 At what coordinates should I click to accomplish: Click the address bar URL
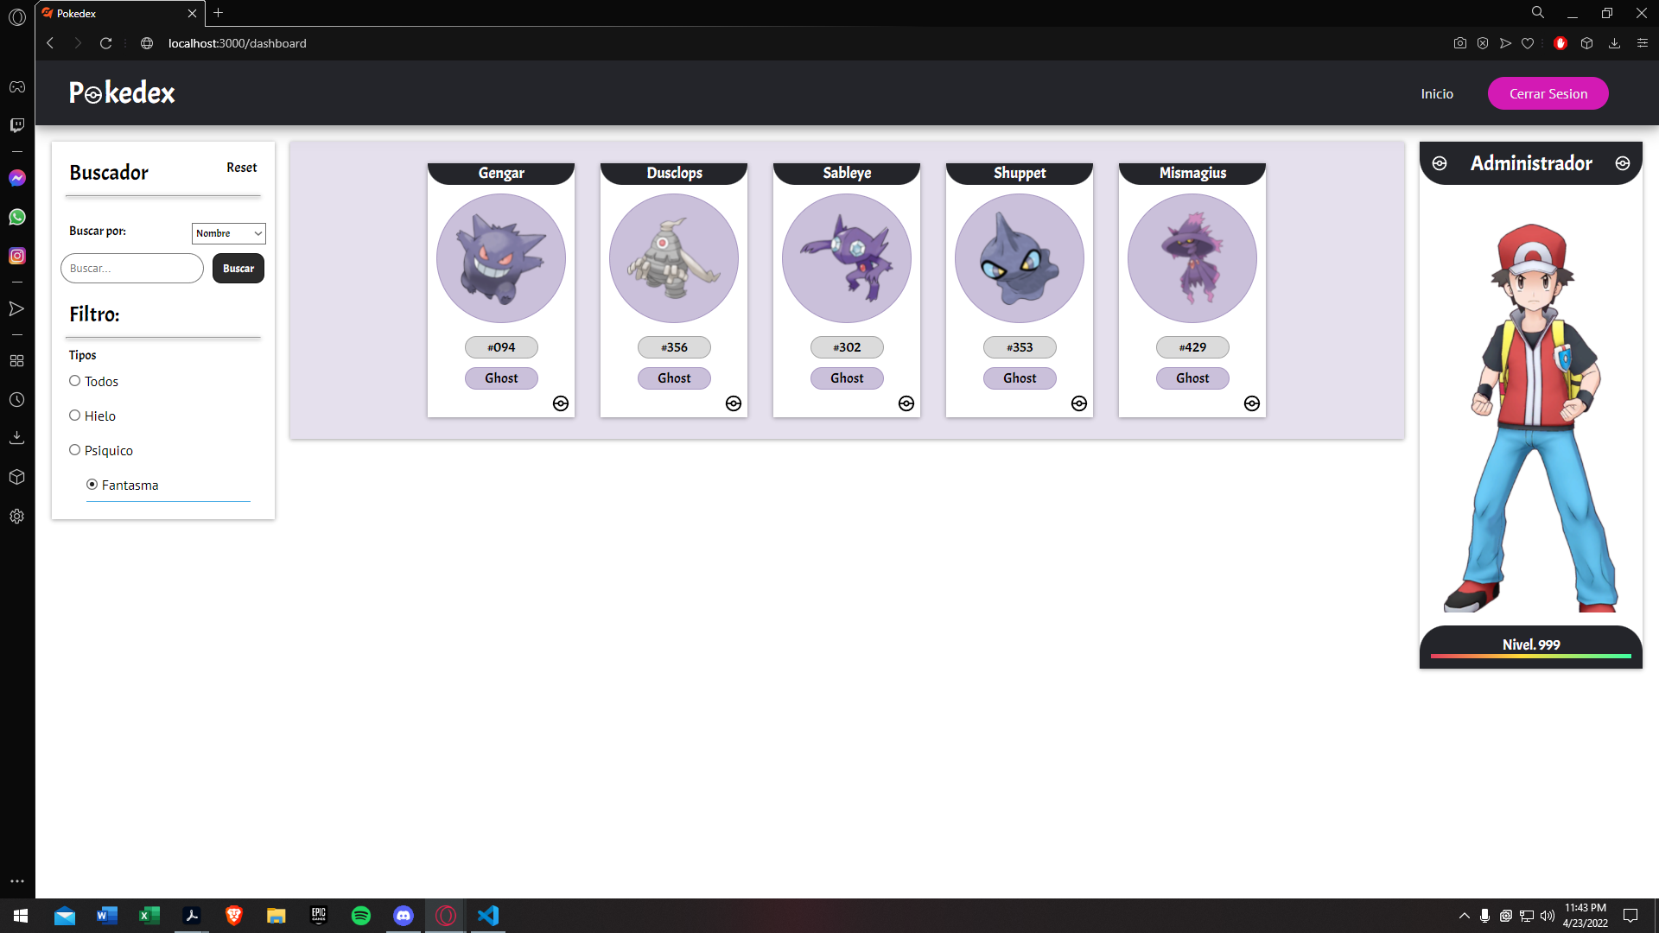(x=237, y=43)
